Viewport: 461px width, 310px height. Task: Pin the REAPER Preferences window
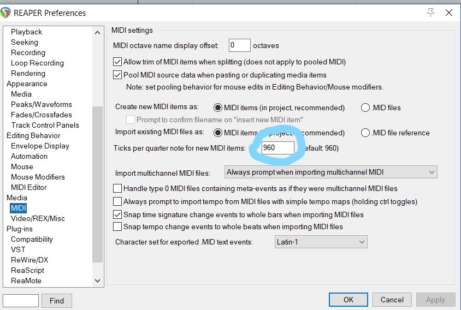[430, 13]
